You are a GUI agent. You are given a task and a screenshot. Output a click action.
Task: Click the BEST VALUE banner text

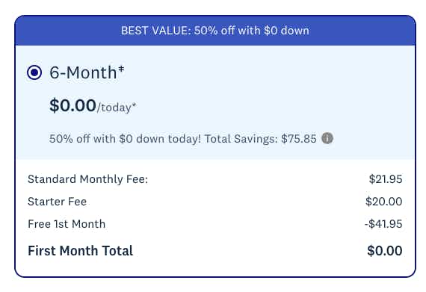(215, 31)
